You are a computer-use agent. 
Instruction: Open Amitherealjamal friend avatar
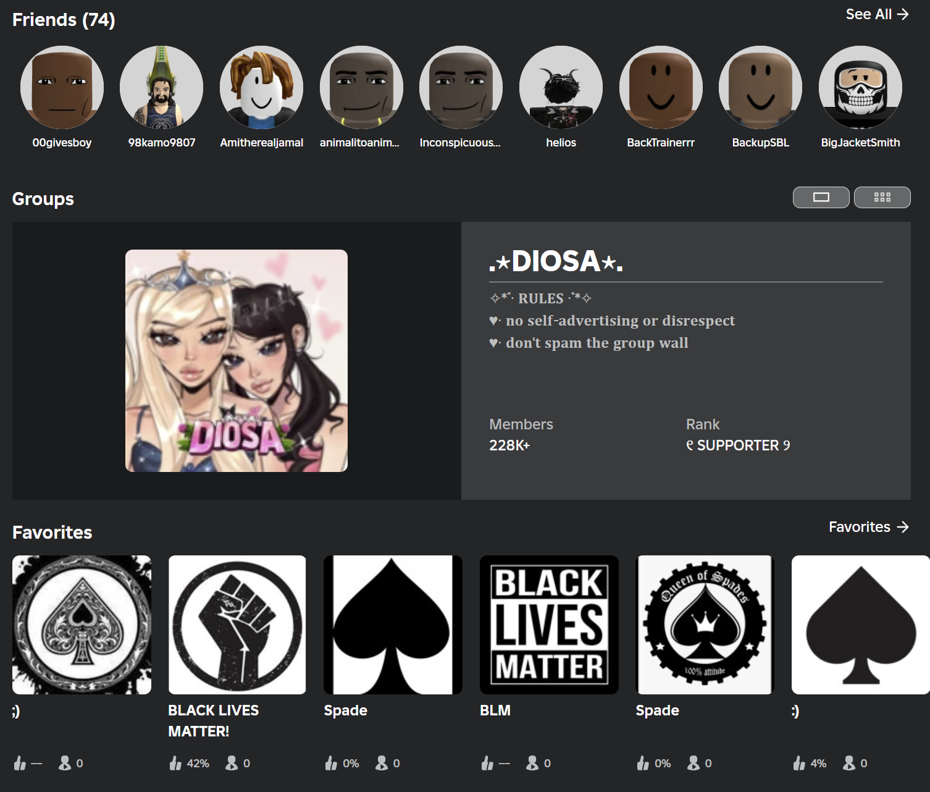click(x=262, y=87)
